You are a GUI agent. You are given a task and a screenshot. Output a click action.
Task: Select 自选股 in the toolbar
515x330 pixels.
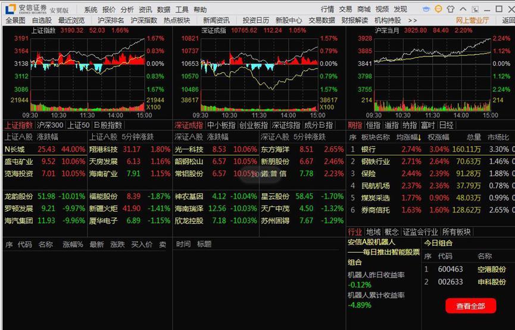click(42, 20)
